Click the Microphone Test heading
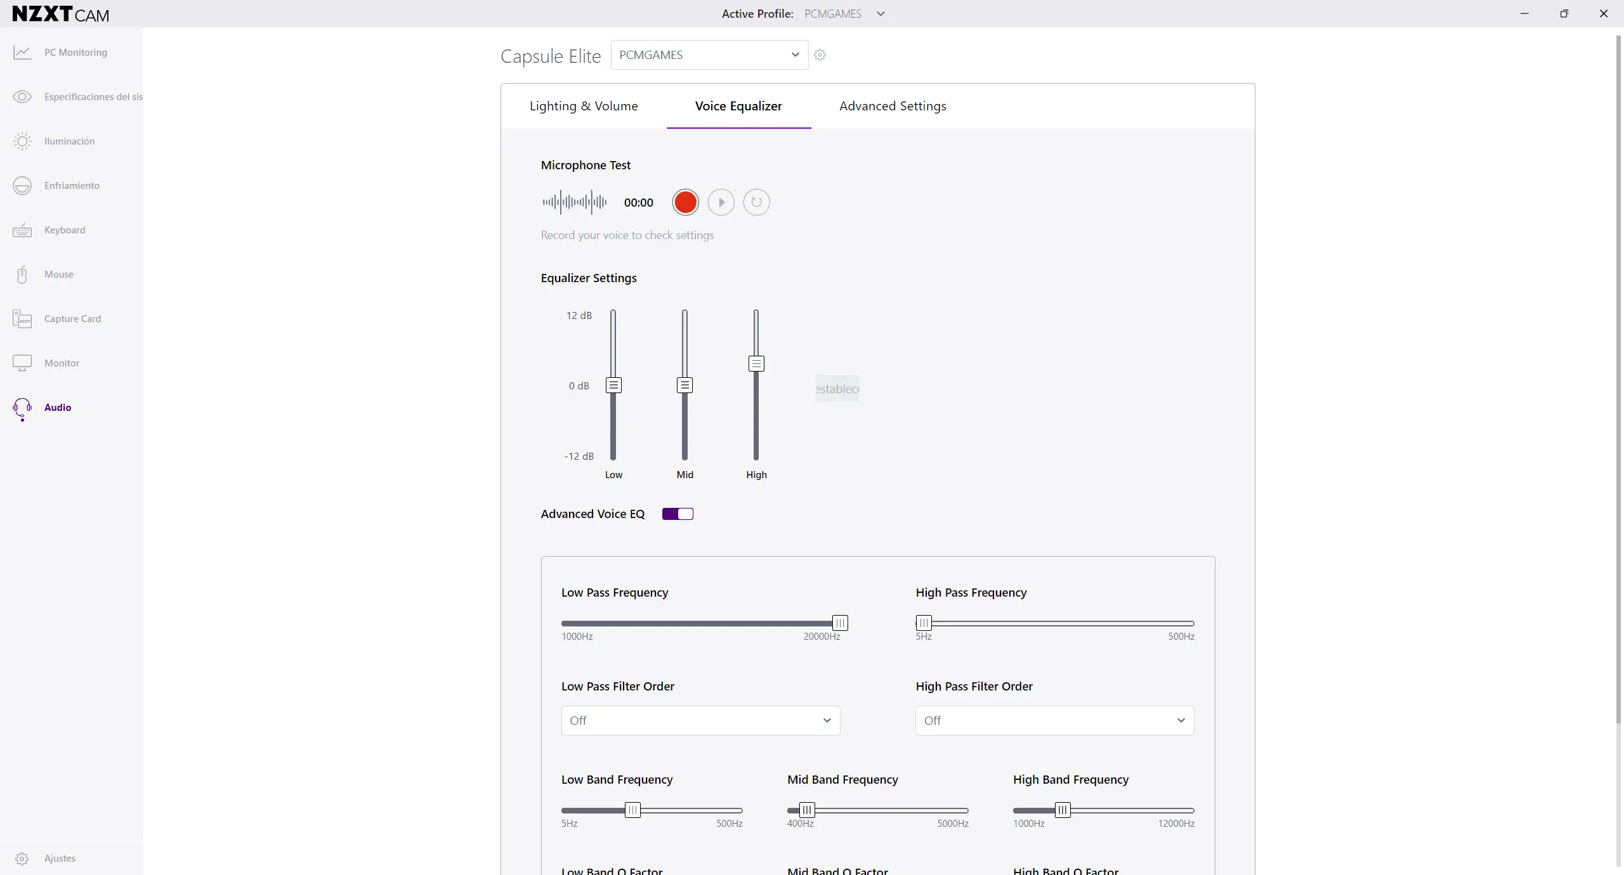The image size is (1624, 875). point(586,165)
